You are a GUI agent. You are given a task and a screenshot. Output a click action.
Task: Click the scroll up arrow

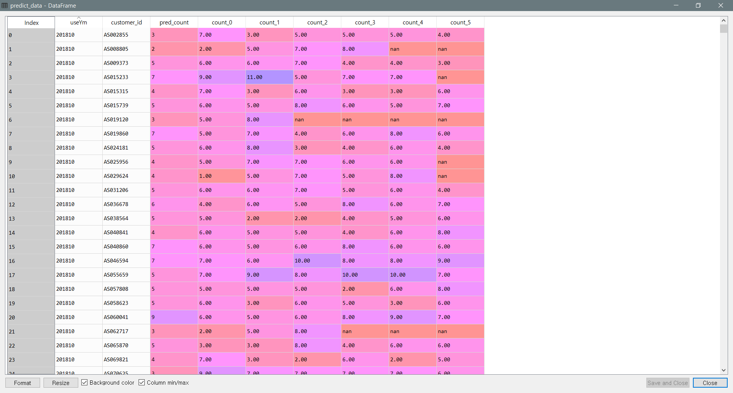(x=723, y=21)
